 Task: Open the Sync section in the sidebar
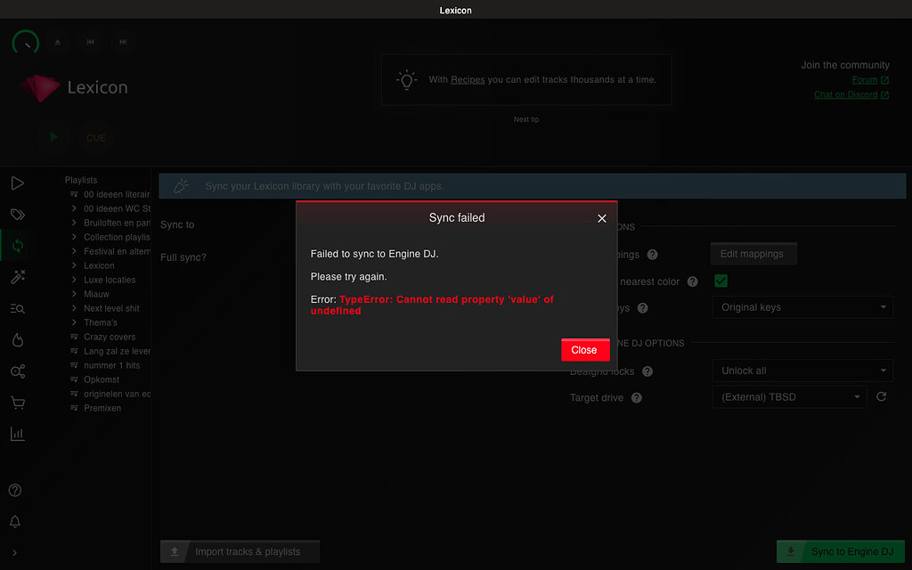(x=17, y=246)
